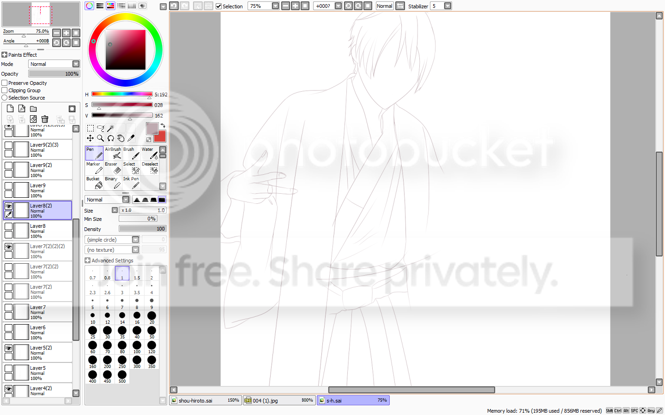This screenshot has height=415, width=665.
Task: Click the canvas horizontal scrollbar thumb
Action: click(411, 390)
